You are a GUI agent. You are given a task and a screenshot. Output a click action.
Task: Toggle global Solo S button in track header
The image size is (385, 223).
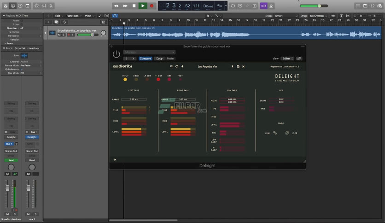[x=64, y=22]
